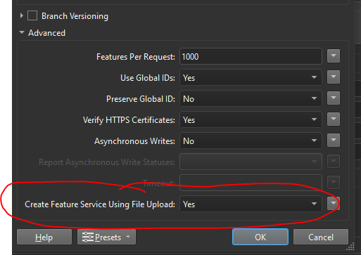
Task: Open the Preserve Global ID dropdown
Action: pos(251,98)
